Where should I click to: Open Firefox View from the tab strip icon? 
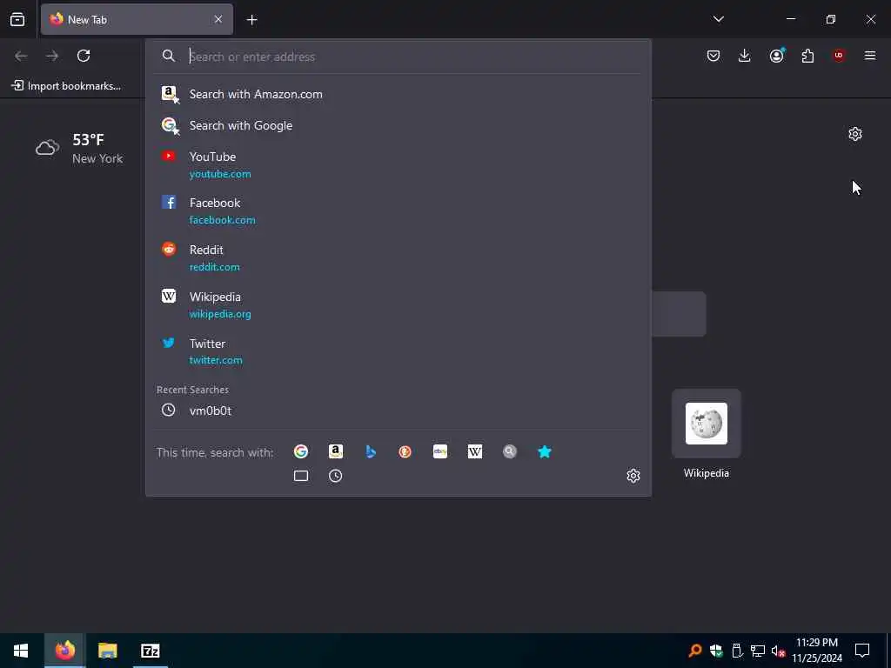17,19
